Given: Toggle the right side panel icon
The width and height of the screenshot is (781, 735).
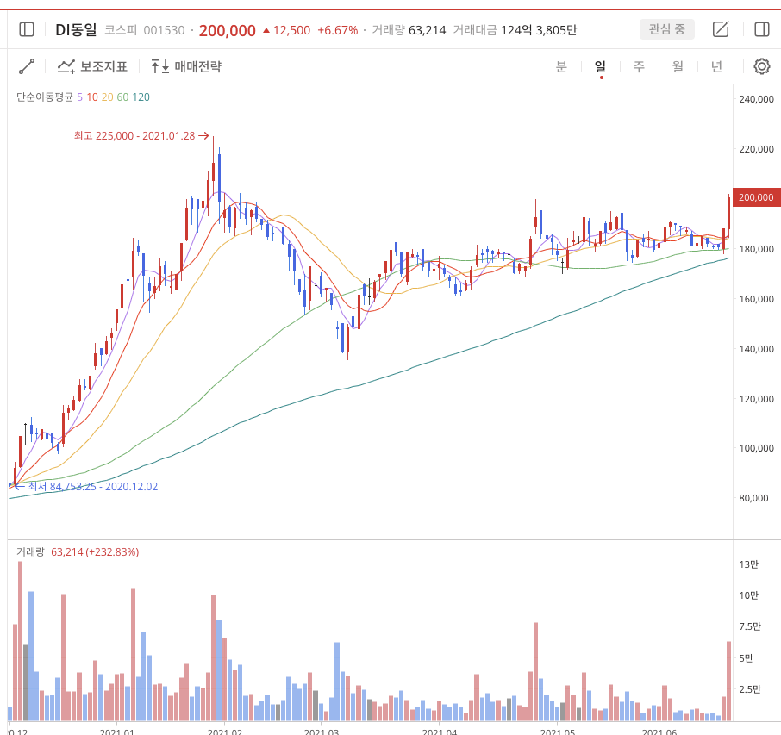Looking at the screenshot, I should point(761,29).
